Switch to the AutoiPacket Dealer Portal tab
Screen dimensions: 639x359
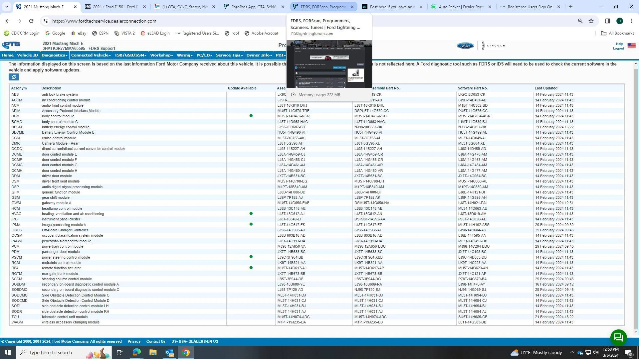(461, 7)
